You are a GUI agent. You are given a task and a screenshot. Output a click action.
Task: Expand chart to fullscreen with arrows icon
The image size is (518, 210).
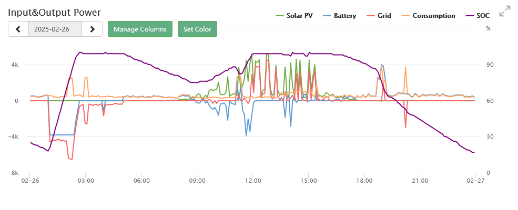coord(505,12)
